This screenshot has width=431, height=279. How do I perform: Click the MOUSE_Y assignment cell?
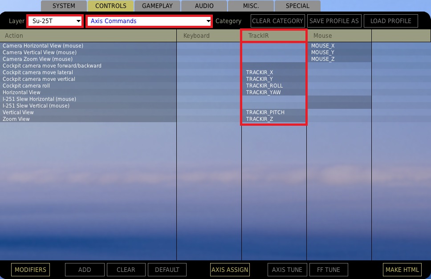click(339, 52)
